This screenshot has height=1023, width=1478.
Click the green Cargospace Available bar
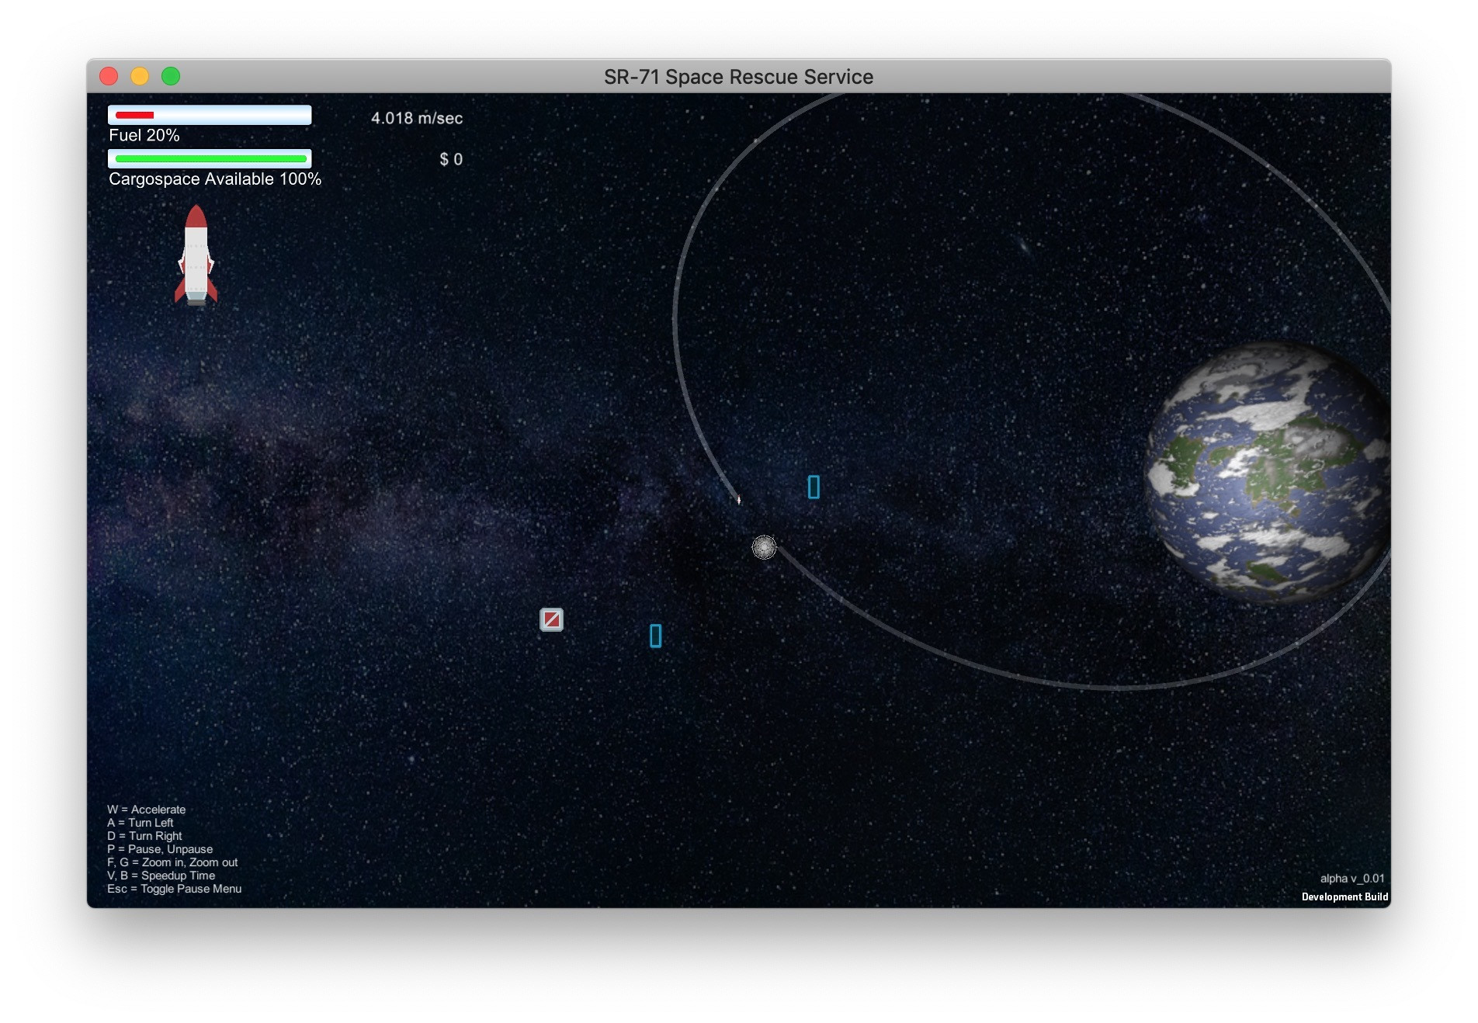click(x=210, y=158)
